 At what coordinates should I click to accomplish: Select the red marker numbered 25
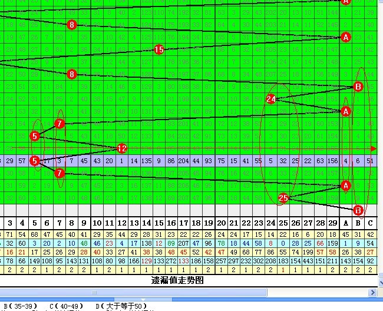click(x=283, y=198)
